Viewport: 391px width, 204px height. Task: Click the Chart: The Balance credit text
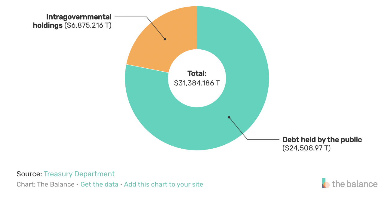45,184
